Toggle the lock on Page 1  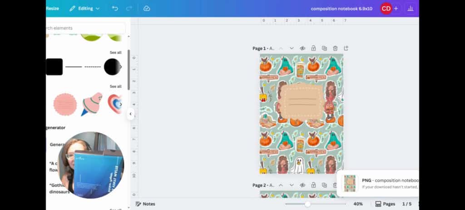(x=313, y=48)
